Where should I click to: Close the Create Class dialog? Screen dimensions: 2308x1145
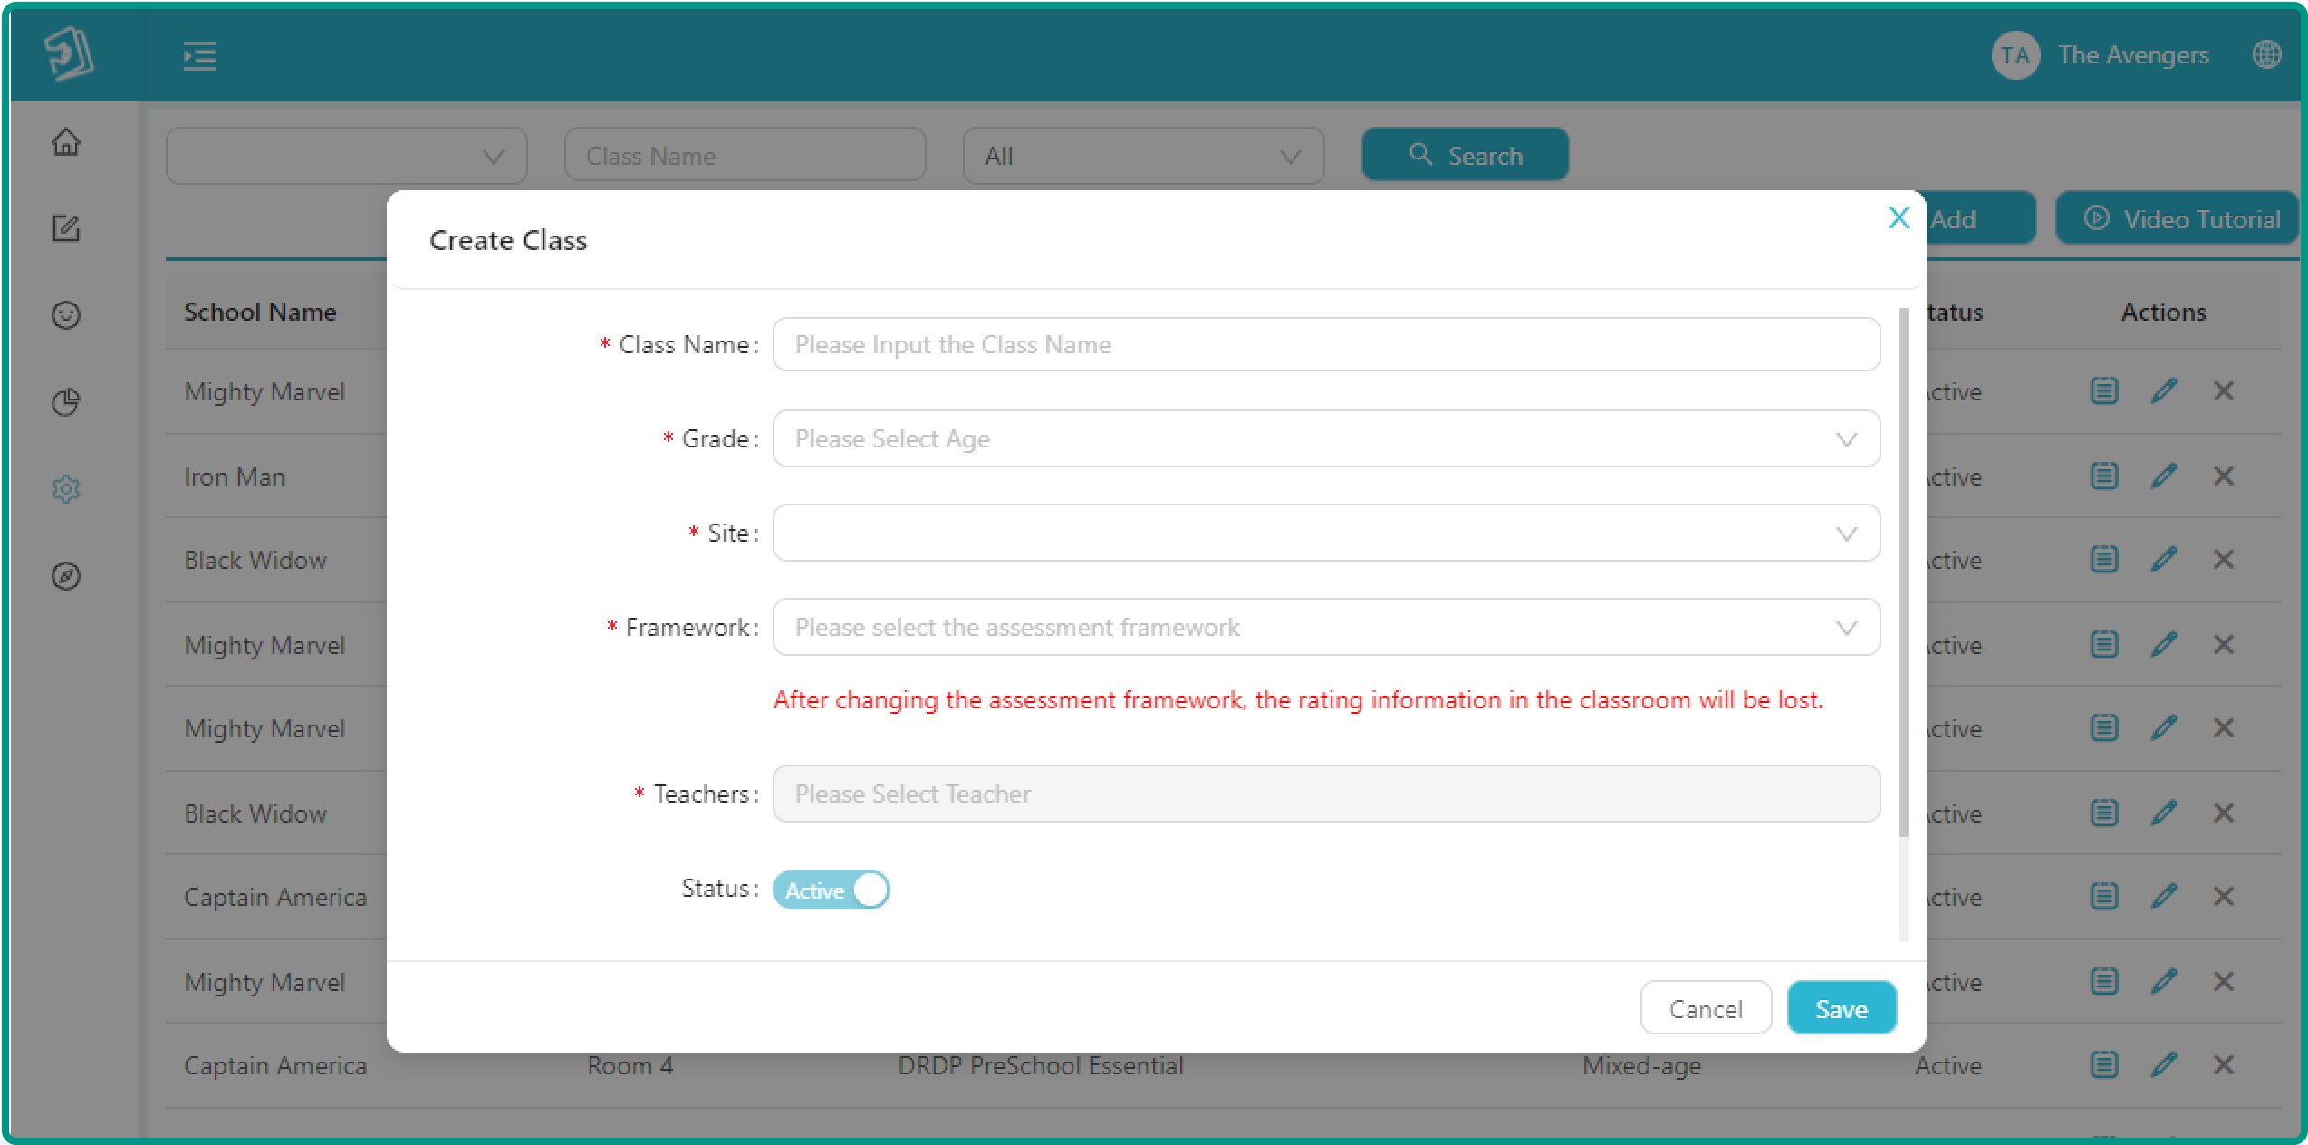[x=1899, y=217]
